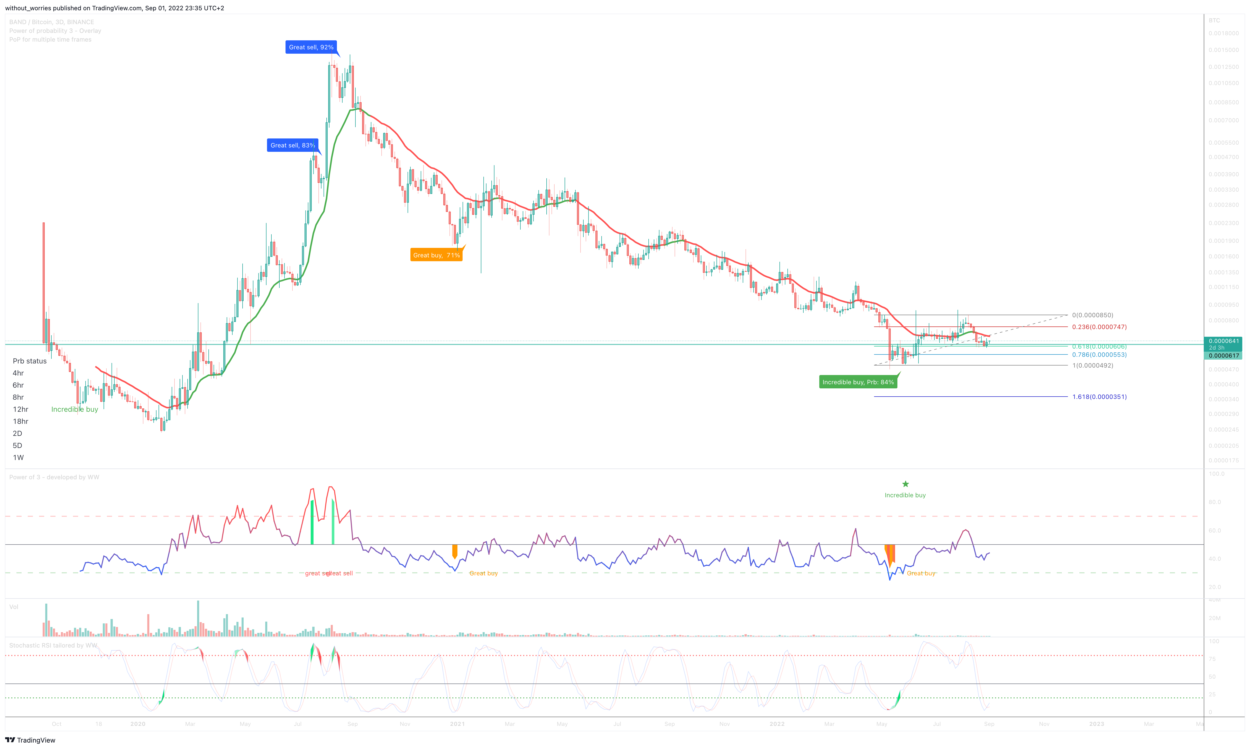Select the orange 'Great buy, 71%' callout

tap(436, 255)
